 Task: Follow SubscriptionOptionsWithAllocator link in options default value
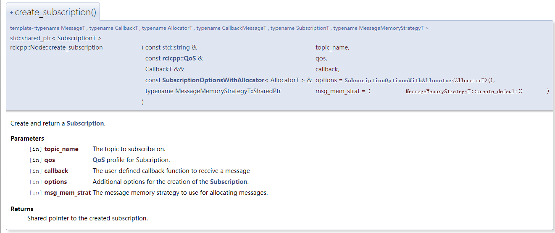pos(398,80)
